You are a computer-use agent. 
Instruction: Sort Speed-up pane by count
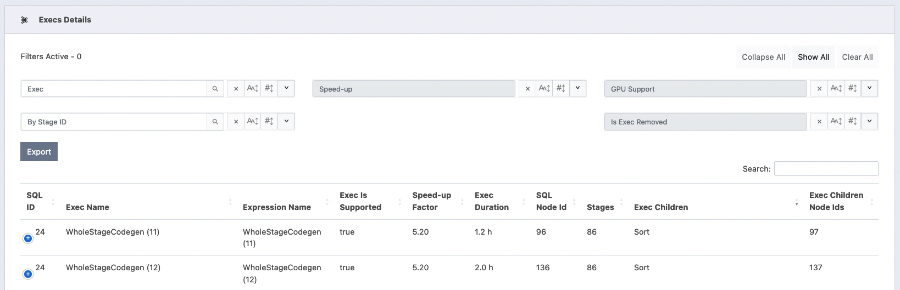pos(561,88)
